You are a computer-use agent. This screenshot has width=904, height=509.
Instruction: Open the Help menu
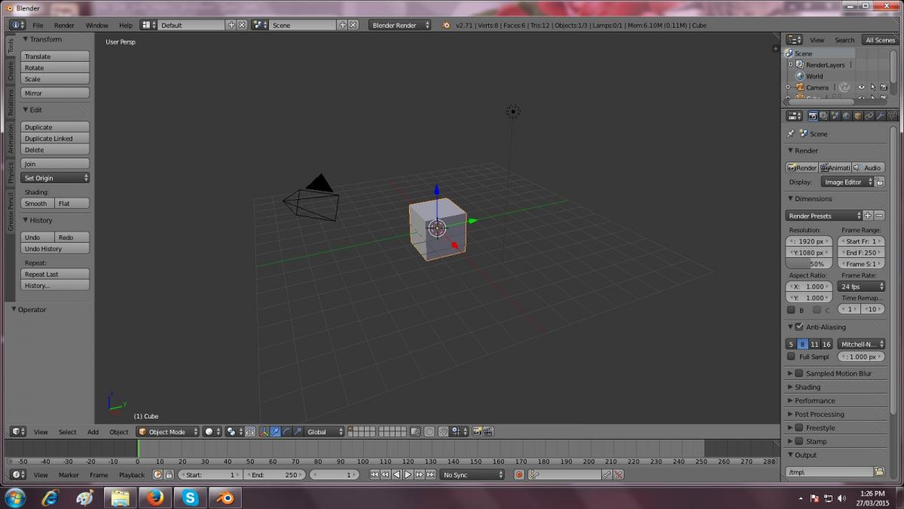click(x=126, y=25)
